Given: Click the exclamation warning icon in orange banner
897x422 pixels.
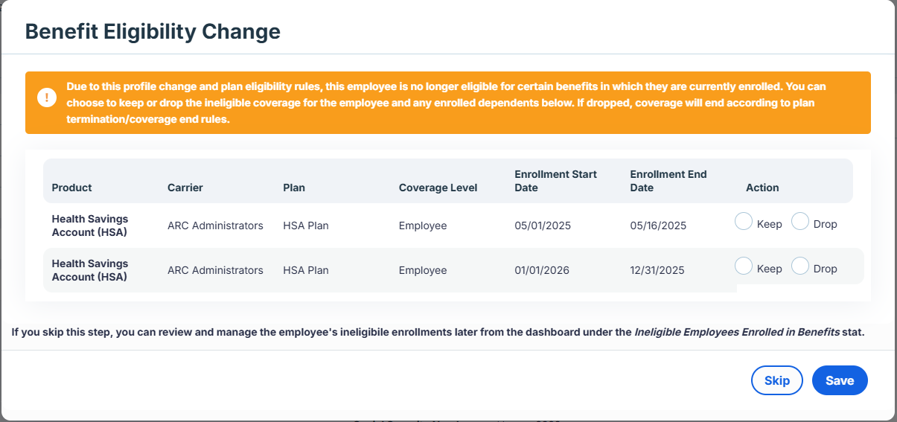Looking at the screenshot, I should point(47,97).
